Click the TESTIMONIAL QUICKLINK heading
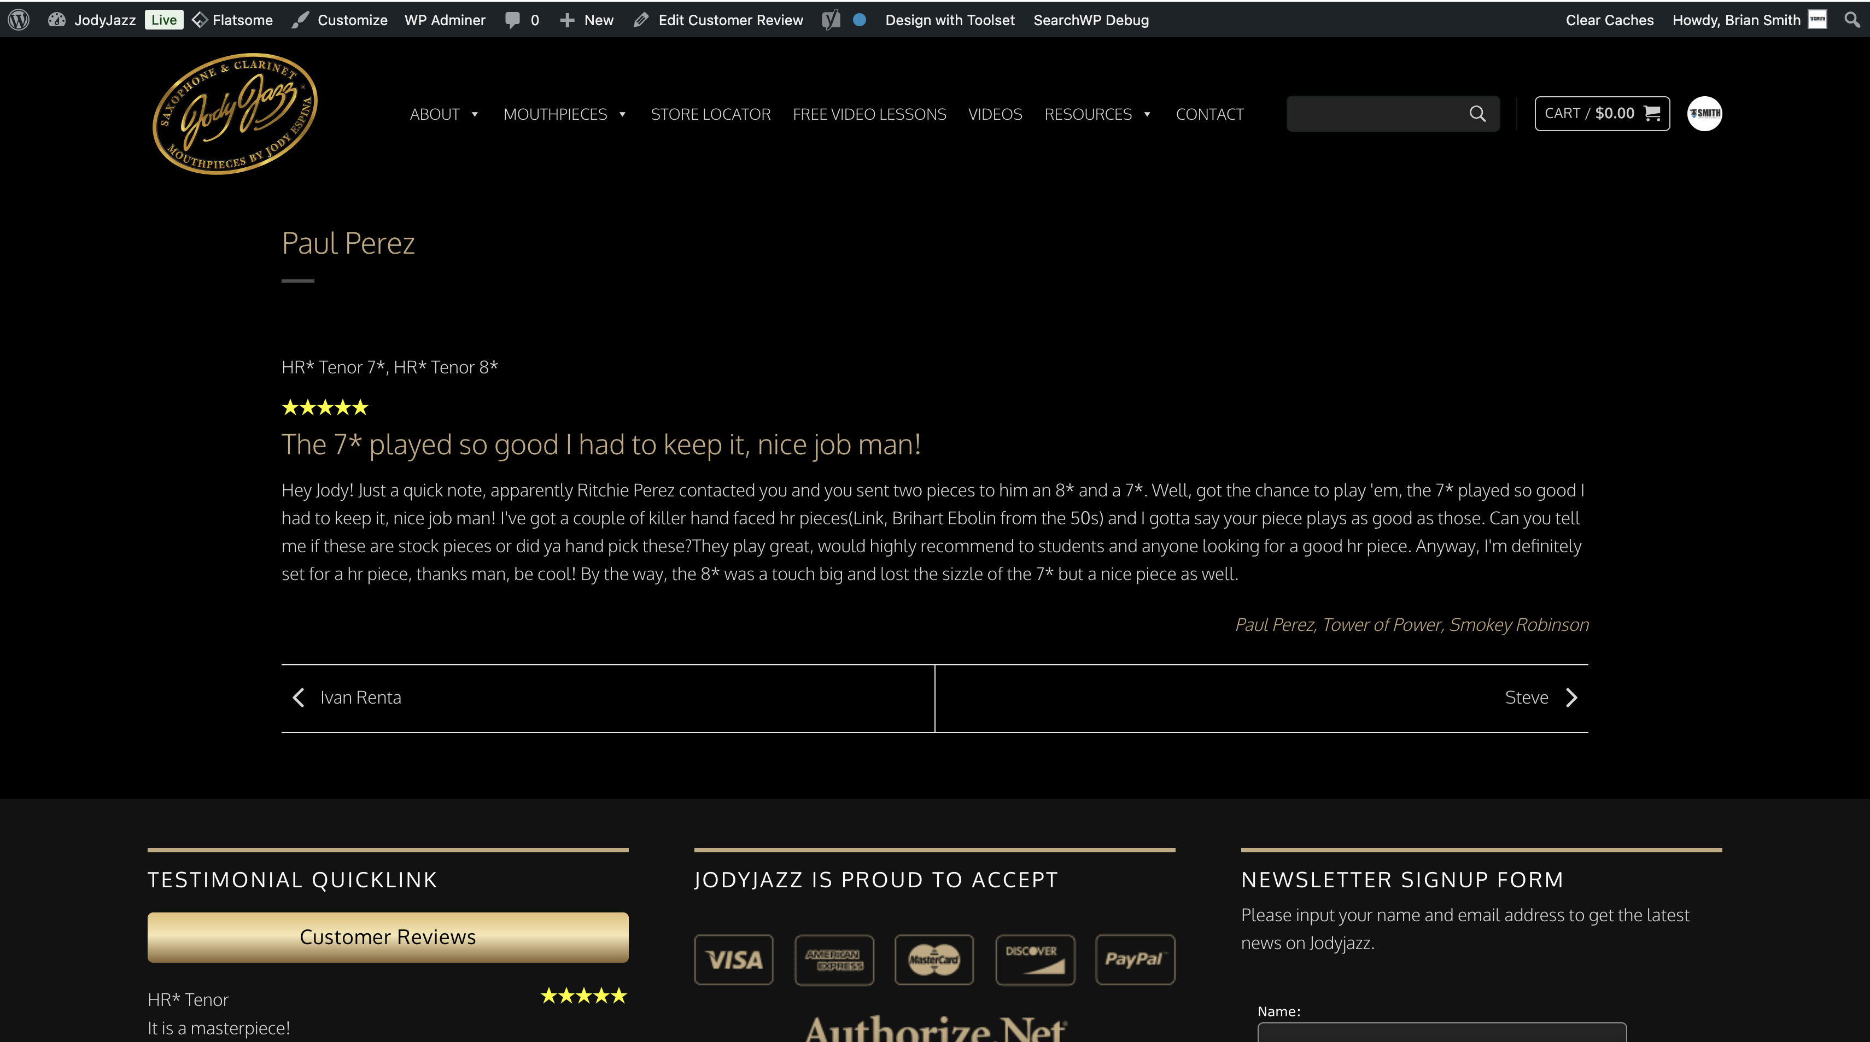 coord(293,880)
